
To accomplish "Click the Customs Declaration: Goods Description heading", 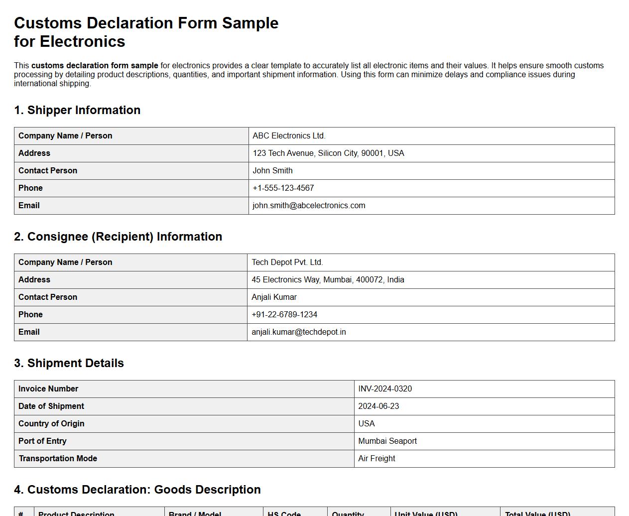I will (x=137, y=490).
